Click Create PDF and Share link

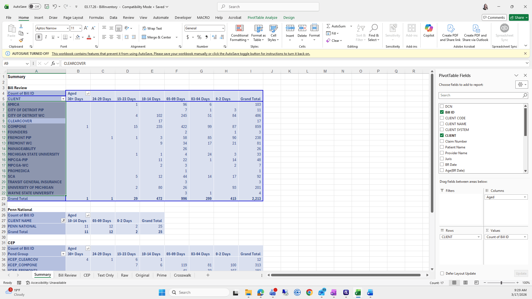point(450,33)
